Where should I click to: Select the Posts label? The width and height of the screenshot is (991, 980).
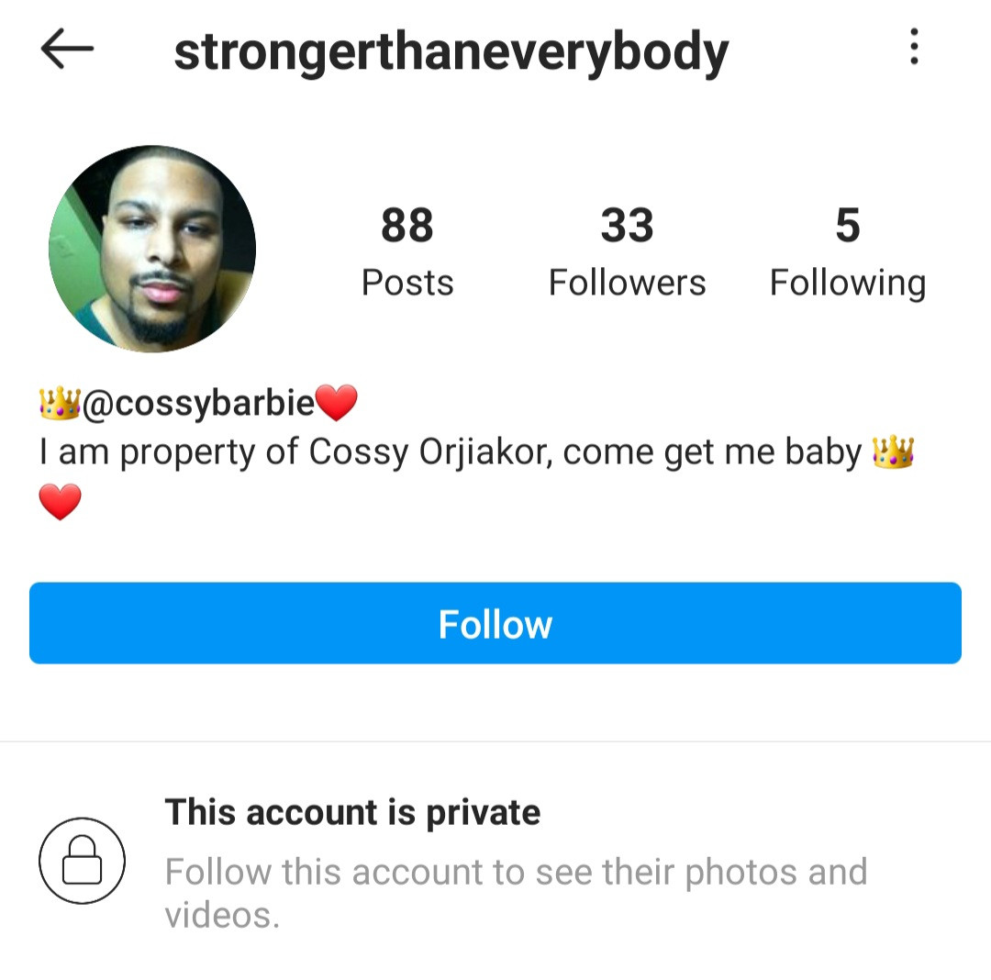pos(407,282)
